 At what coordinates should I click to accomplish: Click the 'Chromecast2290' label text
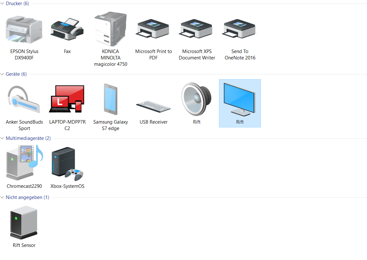coord(24,186)
